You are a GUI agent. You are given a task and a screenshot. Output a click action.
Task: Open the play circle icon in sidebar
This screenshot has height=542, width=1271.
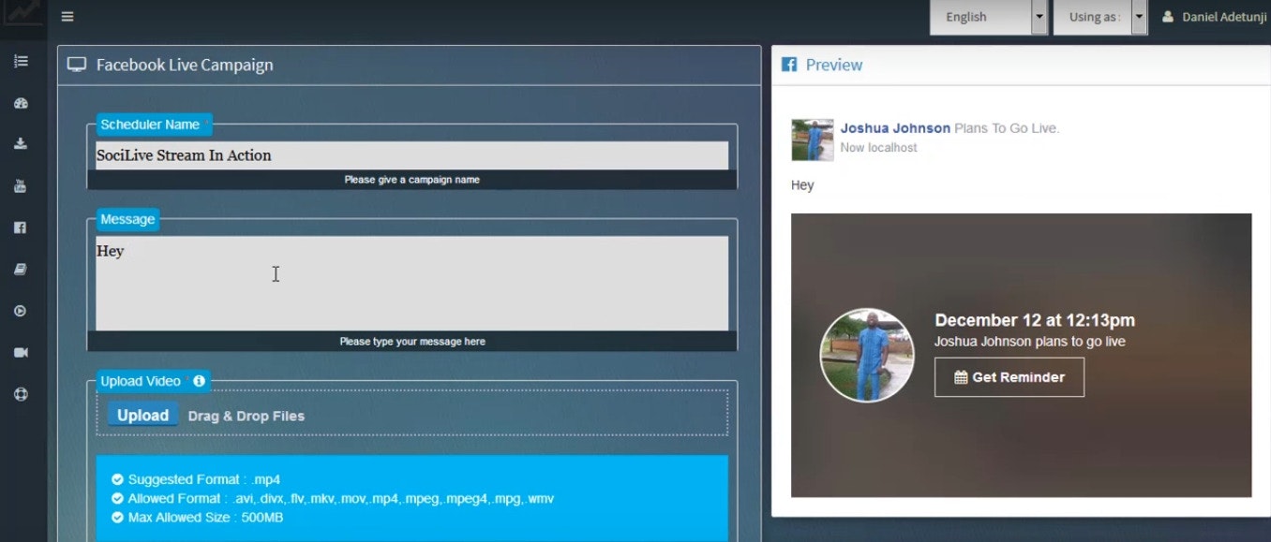click(21, 310)
